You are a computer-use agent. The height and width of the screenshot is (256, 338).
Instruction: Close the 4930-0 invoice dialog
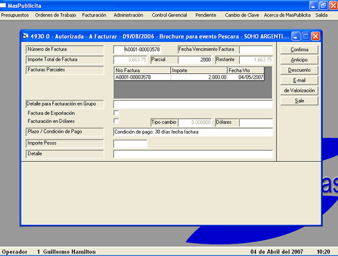(316, 36)
